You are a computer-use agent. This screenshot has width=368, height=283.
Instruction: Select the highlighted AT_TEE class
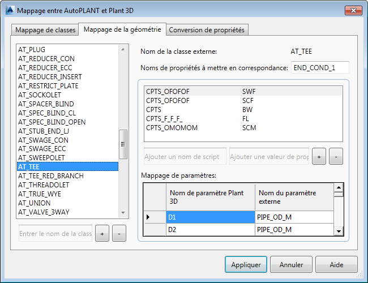[x=67, y=166]
